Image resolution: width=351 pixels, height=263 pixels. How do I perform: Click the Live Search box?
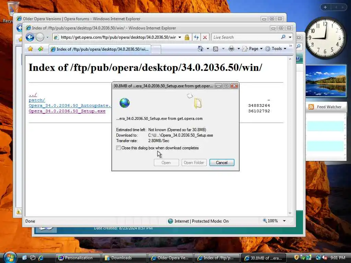[x=246, y=37]
